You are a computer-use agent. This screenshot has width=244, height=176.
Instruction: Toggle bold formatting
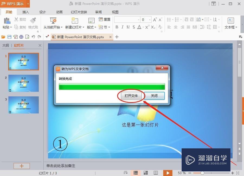[x=117, y=27]
